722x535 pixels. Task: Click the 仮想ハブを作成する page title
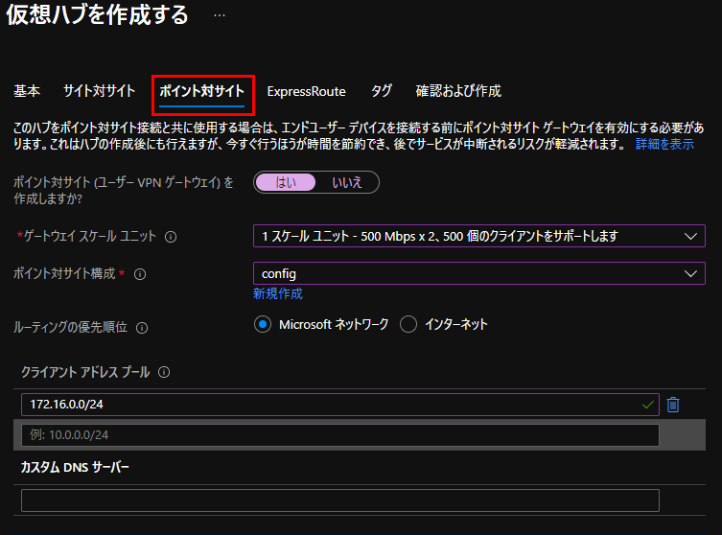(x=97, y=14)
